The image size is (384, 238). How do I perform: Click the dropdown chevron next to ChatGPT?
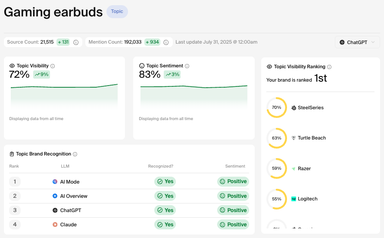click(373, 42)
